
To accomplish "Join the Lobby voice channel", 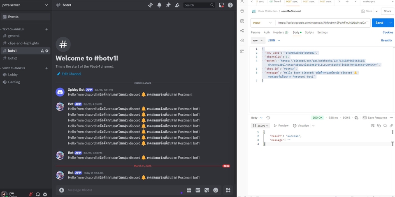I will point(26,75).
